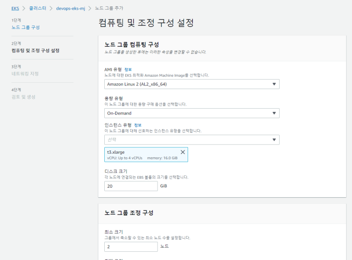Click the 노드 그룹 추가 breadcrumb item
This screenshot has width=352, height=260.
tap(109, 8)
